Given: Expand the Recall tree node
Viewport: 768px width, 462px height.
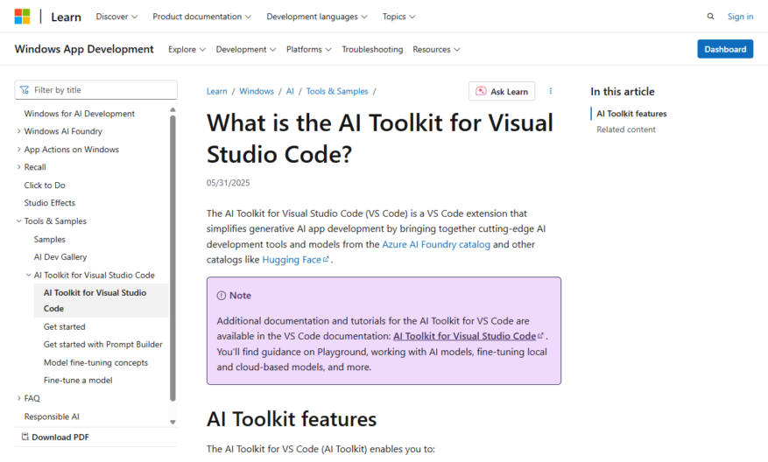Looking at the screenshot, I should tap(18, 167).
